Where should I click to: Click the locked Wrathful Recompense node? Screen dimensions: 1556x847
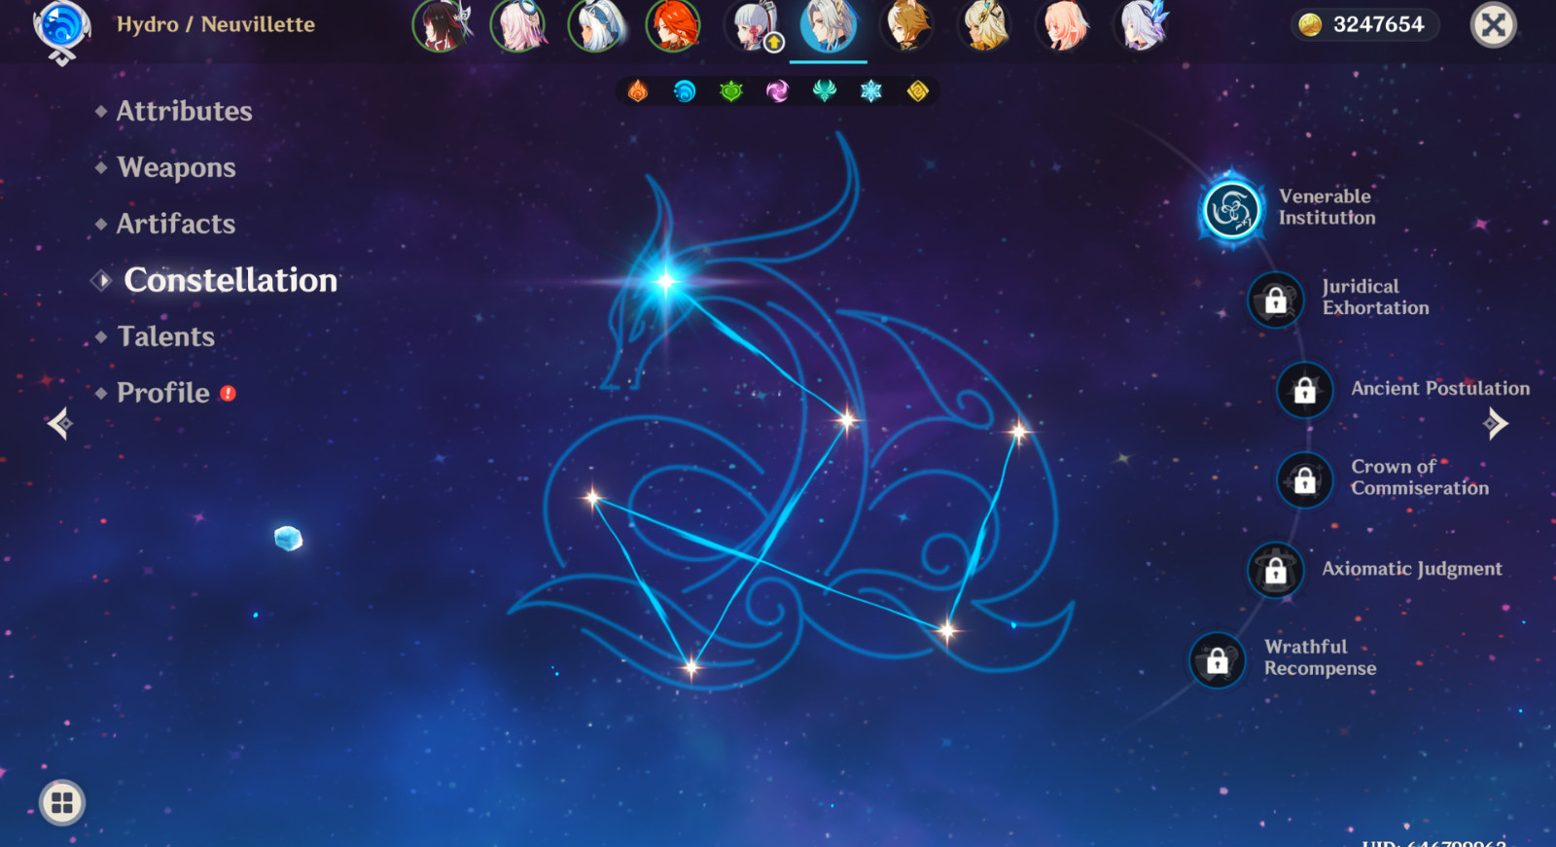(x=1217, y=661)
